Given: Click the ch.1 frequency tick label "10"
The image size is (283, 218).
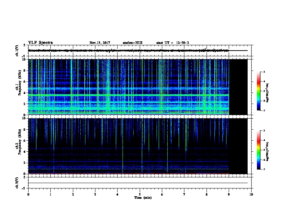Looking at the screenshot, I should (x=24, y=59).
